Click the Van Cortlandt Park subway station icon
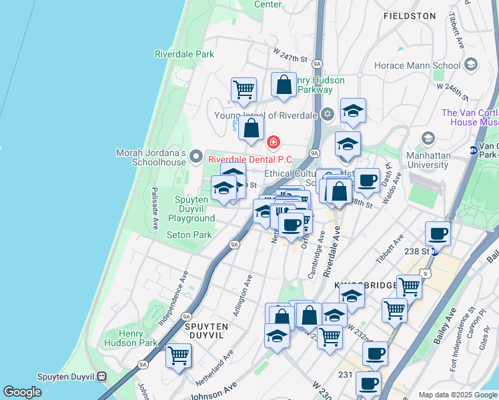Viewport: 499px width, 400px height. [474, 151]
